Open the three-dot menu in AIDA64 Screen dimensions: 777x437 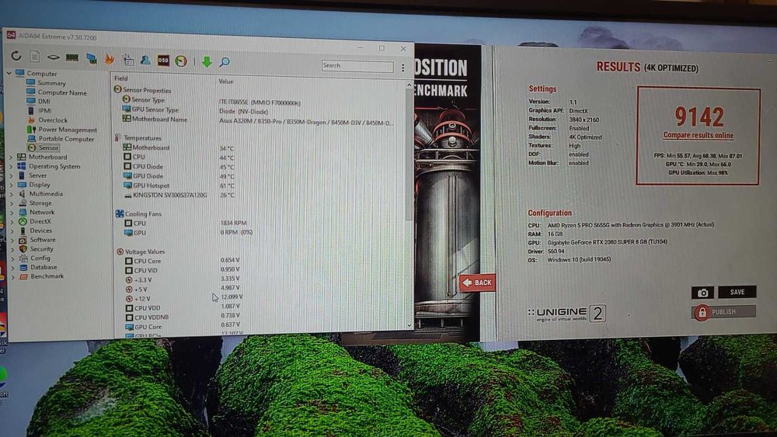point(402,68)
